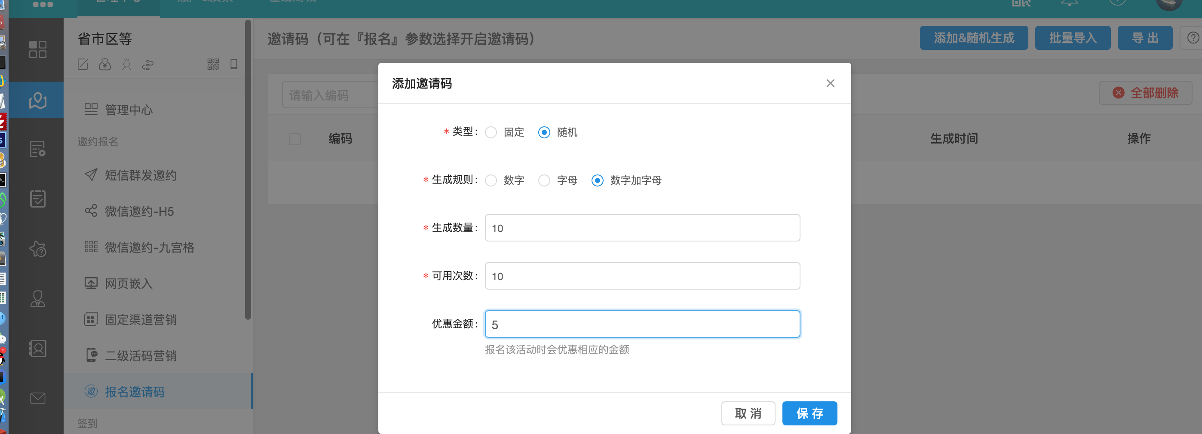Click the 生成时间 column header

click(954, 138)
